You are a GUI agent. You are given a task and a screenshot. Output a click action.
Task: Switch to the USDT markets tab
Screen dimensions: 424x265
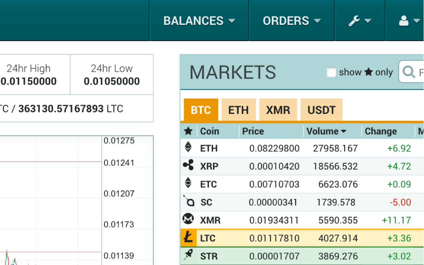pyautogui.click(x=321, y=109)
